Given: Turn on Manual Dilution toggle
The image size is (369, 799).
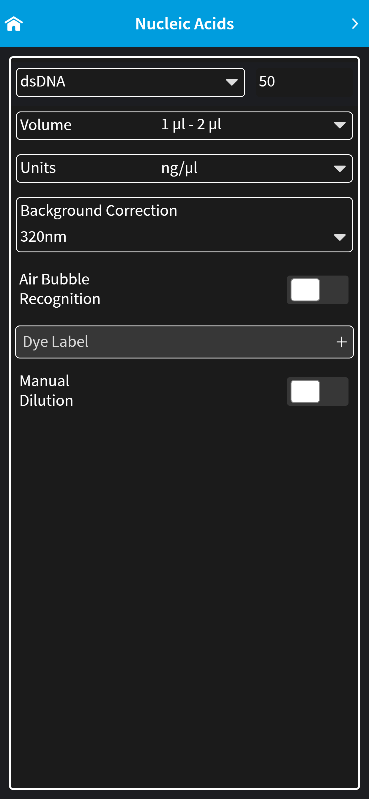Looking at the screenshot, I should click(318, 391).
